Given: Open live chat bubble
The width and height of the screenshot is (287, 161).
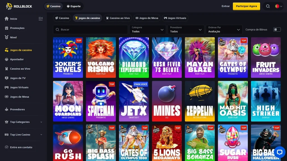Looking at the screenshot, I should click(x=279, y=152).
